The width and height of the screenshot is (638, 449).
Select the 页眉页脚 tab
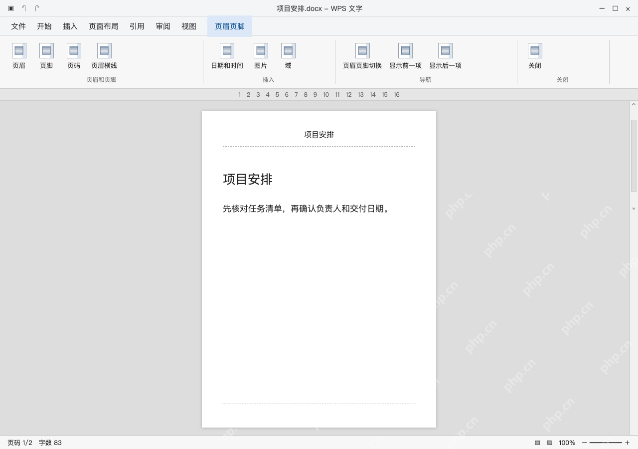230,26
